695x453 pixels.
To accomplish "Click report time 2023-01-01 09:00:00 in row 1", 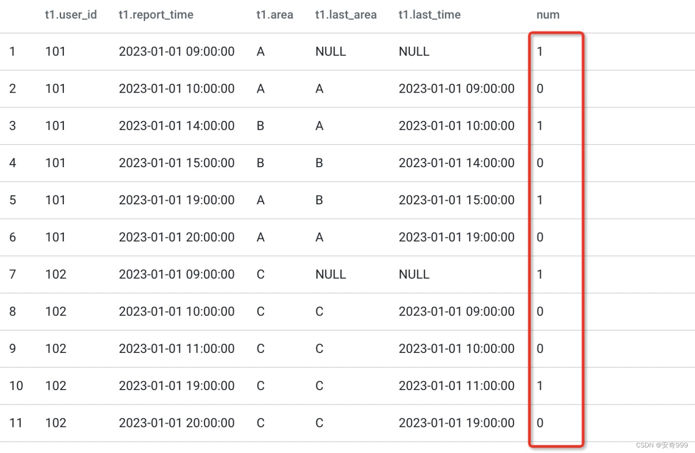I will click(177, 51).
